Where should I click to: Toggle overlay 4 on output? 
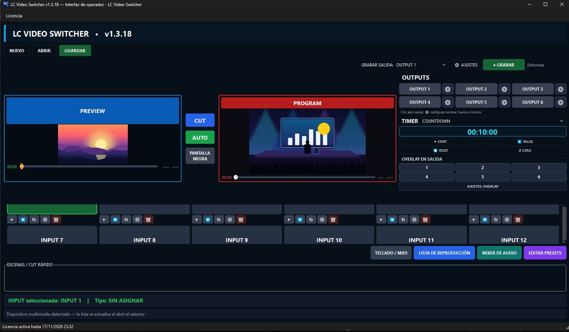pyautogui.click(x=427, y=177)
